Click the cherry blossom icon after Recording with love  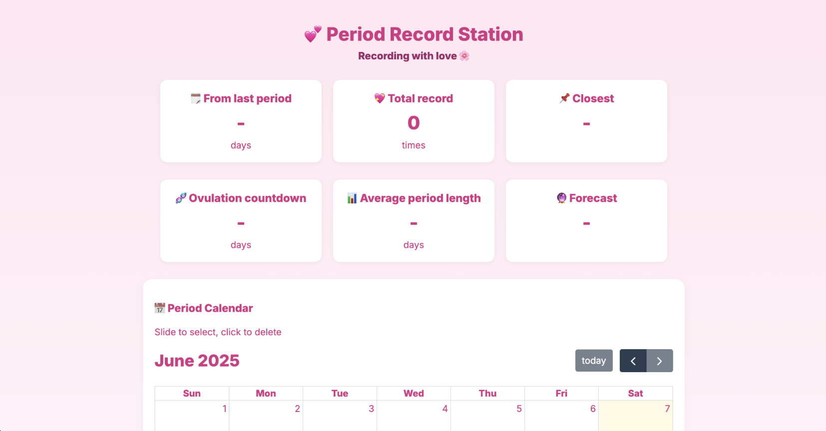[464, 56]
